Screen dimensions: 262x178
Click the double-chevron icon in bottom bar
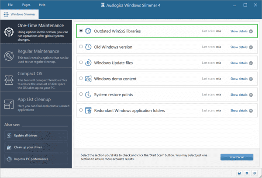point(255,173)
